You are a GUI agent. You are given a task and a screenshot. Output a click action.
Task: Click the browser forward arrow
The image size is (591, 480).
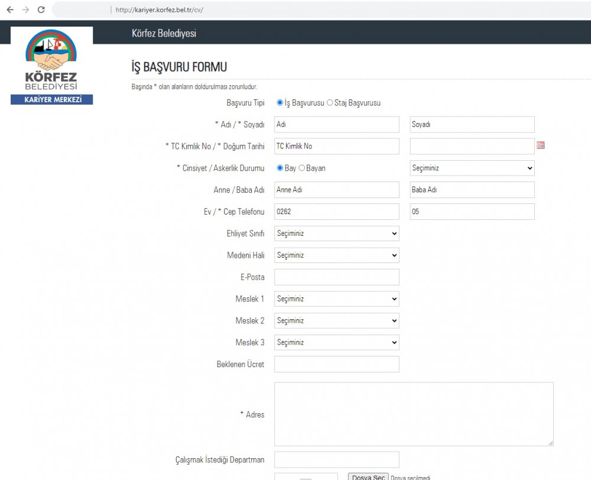click(25, 10)
